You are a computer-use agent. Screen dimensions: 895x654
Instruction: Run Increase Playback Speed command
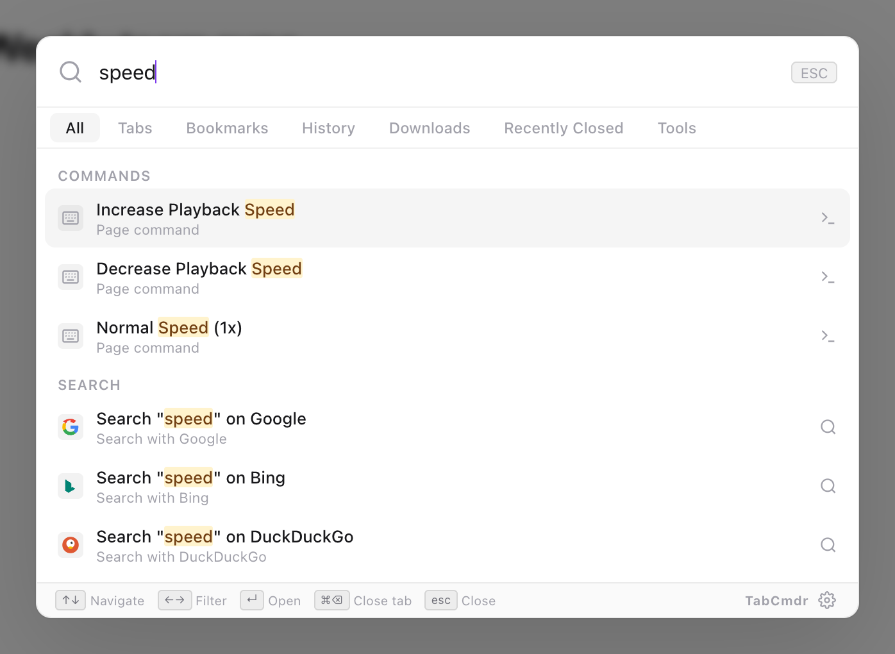click(x=447, y=218)
